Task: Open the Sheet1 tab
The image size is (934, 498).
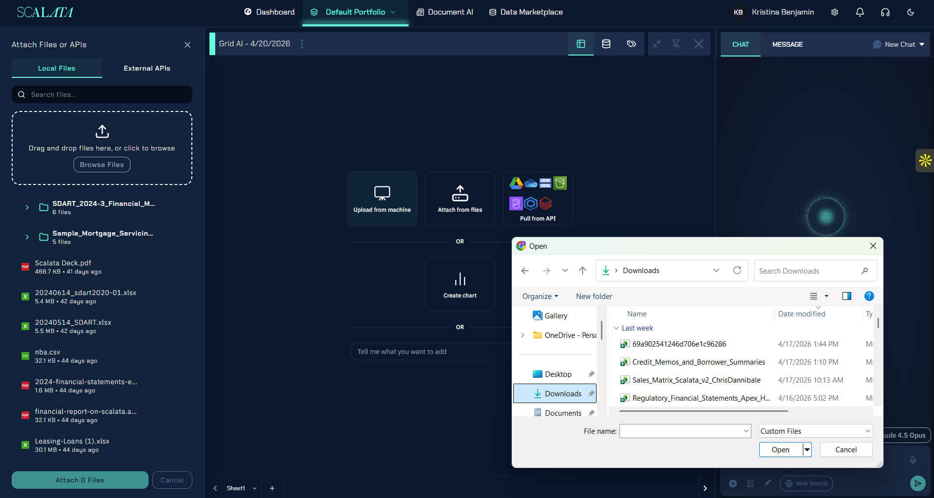Action: click(236, 488)
